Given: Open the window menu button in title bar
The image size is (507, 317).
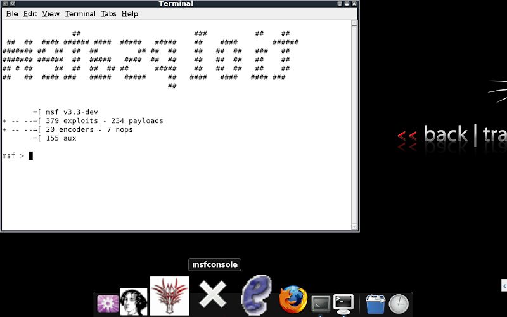Looking at the screenshot, I should pyautogui.click(x=5, y=4).
